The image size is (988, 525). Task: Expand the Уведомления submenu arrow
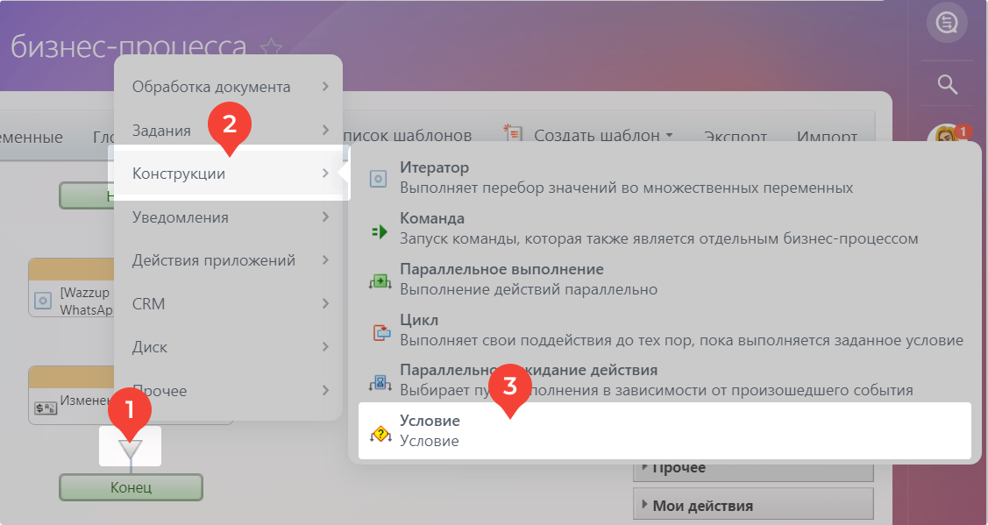(325, 217)
